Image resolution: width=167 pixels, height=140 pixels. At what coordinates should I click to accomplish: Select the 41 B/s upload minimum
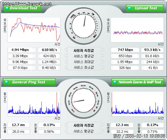click(x=152, y=68)
